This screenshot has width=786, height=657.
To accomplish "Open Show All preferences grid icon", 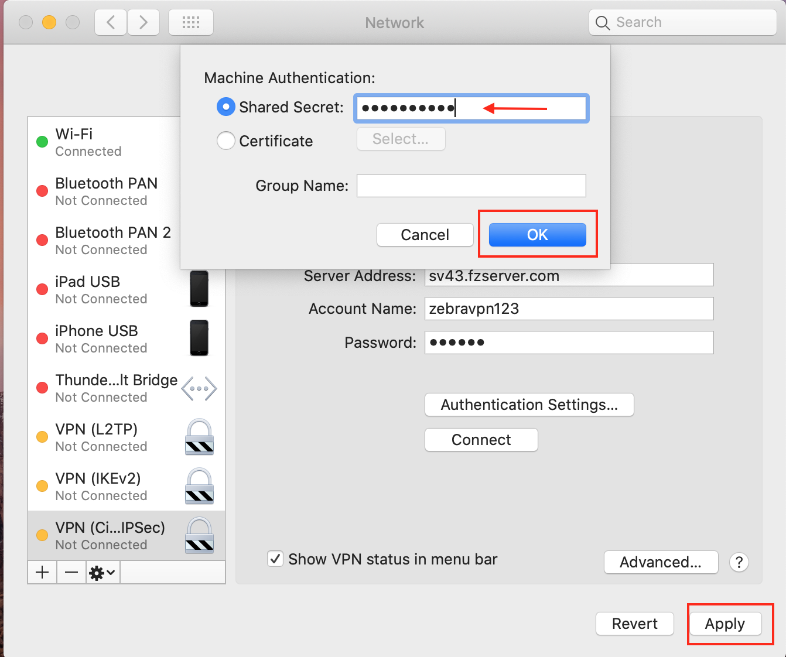I will point(190,22).
